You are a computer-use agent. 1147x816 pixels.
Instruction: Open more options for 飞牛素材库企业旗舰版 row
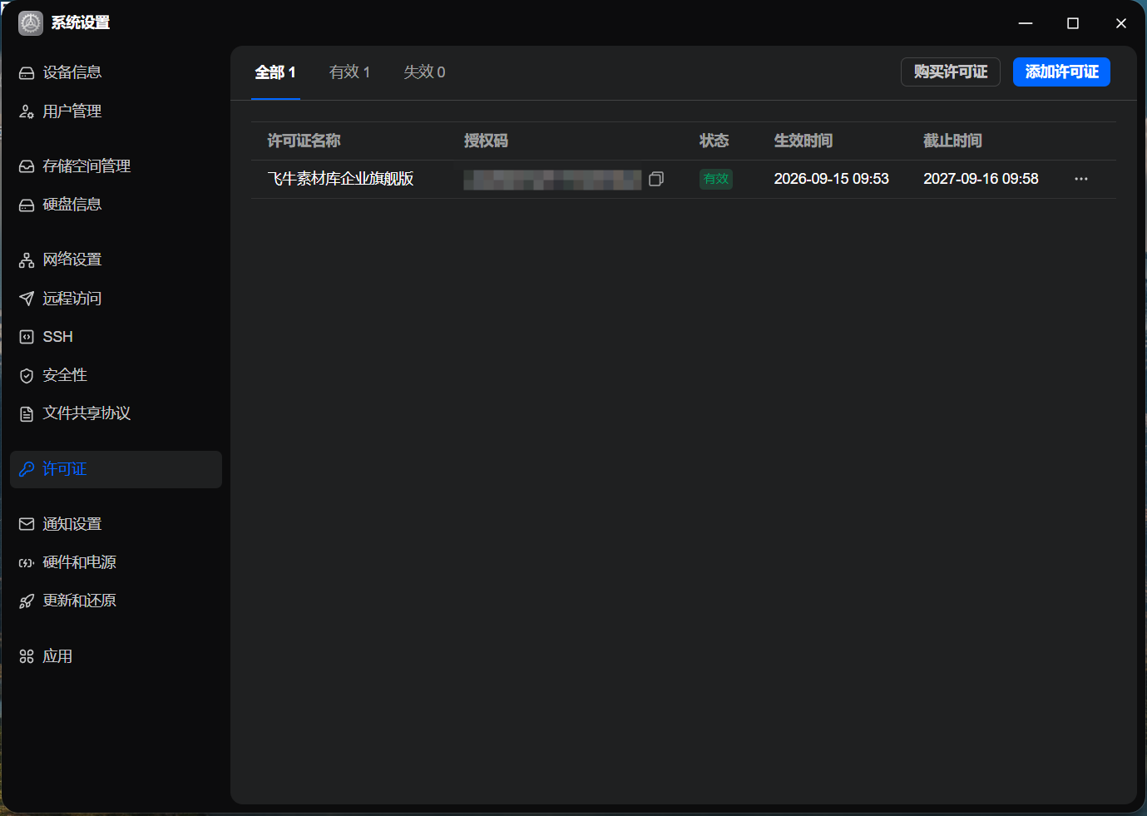click(x=1081, y=179)
